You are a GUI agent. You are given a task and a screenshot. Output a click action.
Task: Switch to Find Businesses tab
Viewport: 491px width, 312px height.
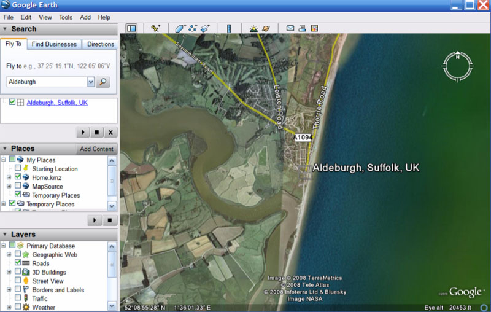pos(54,44)
